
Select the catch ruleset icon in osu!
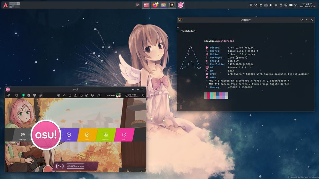[34, 95]
